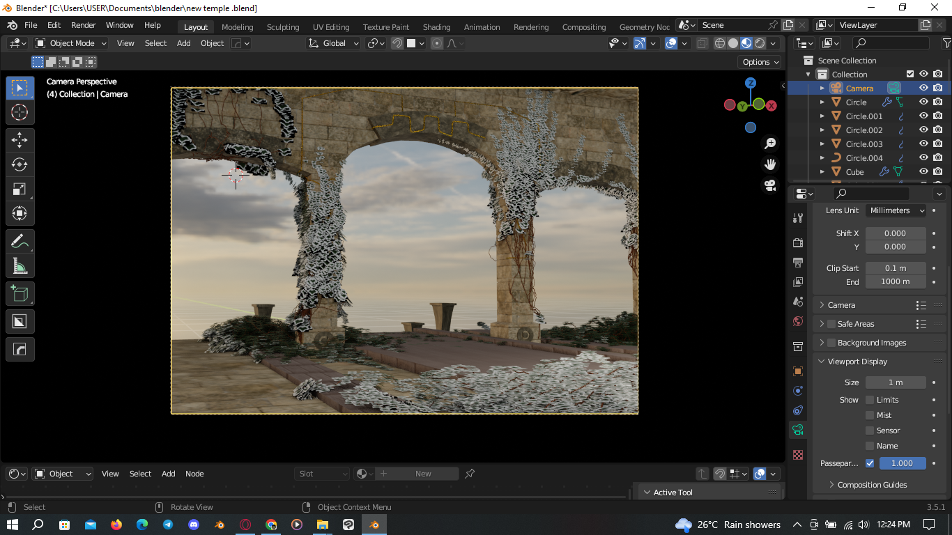Open the Lens Unit Millimeters dropdown
Viewport: 952px width, 535px height.
click(896, 210)
